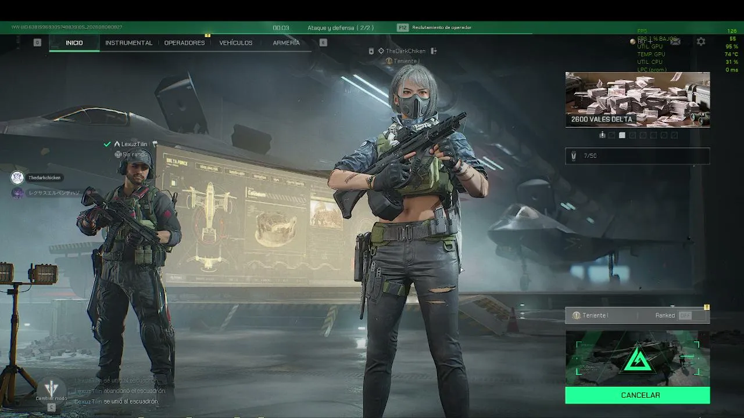The width and height of the screenshot is (744, 418).
Task: Select the highlighted third banner indicator
Action: [622, 135]
